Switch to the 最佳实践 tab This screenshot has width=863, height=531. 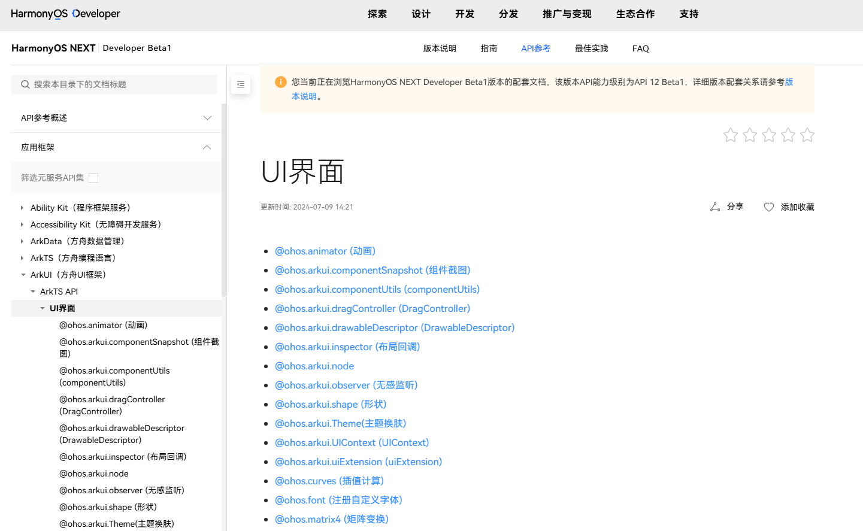[591, 48]
